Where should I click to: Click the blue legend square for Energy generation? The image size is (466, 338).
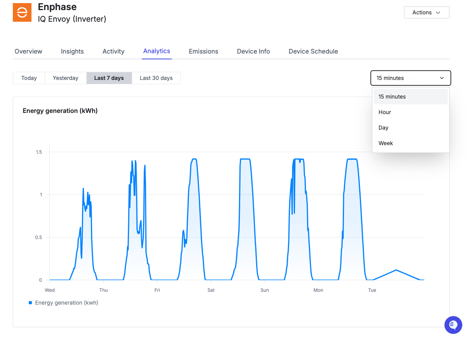coord(30,303)
